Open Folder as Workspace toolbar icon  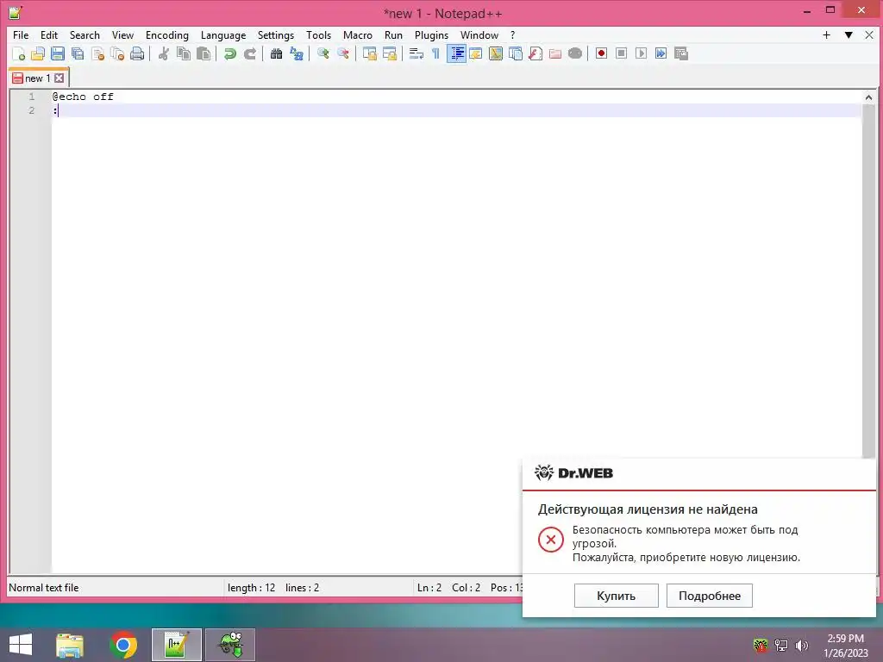click(x=554, y=53)
